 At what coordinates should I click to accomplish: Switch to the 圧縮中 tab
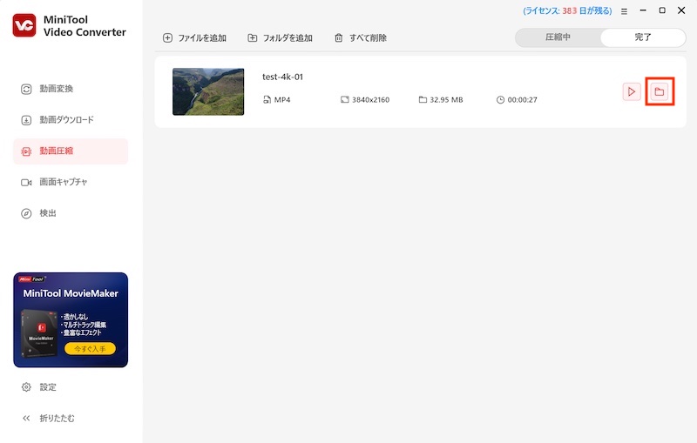[x=558, y=37]
